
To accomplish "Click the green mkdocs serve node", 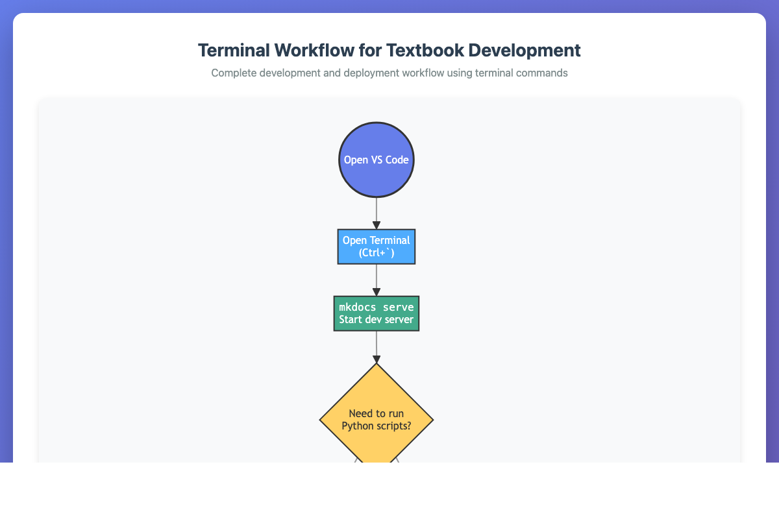I will click(x=377, y=313).
